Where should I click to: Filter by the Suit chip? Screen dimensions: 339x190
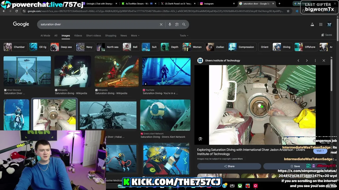150,47
